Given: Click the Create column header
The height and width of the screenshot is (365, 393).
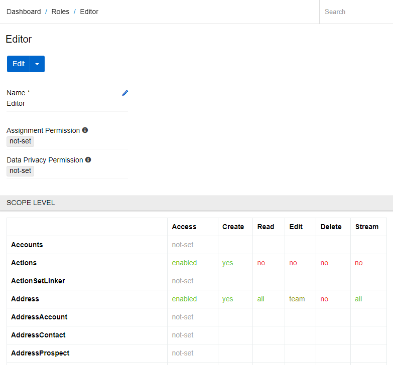Looking at the screenshot, I should [x=233, y=227].
